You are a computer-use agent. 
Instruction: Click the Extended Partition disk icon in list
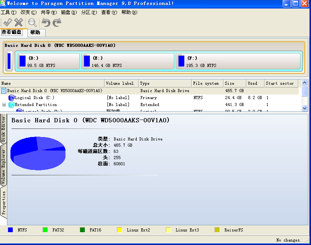coord(12,105)
